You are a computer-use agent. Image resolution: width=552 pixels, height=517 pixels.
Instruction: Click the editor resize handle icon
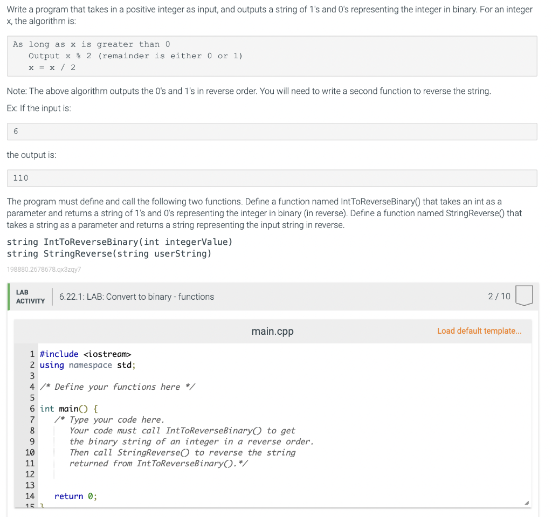click(527, 503)
